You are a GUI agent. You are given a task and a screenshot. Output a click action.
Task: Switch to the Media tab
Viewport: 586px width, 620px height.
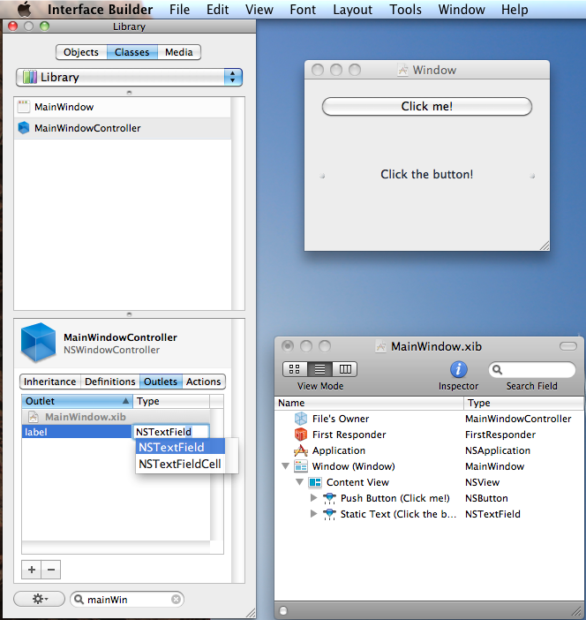179,52
